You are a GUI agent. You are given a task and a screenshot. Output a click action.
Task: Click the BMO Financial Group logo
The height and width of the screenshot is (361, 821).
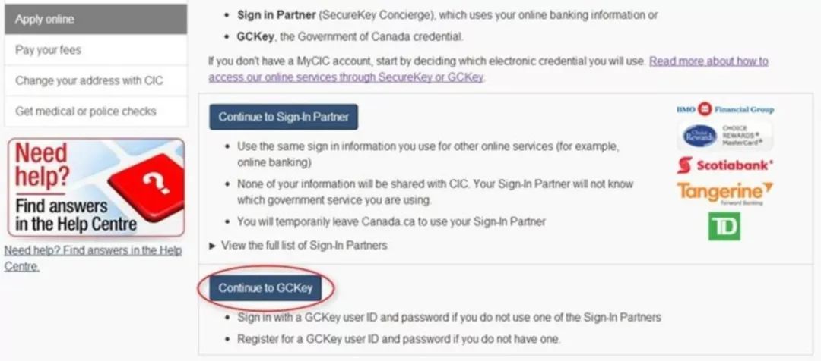725,109
